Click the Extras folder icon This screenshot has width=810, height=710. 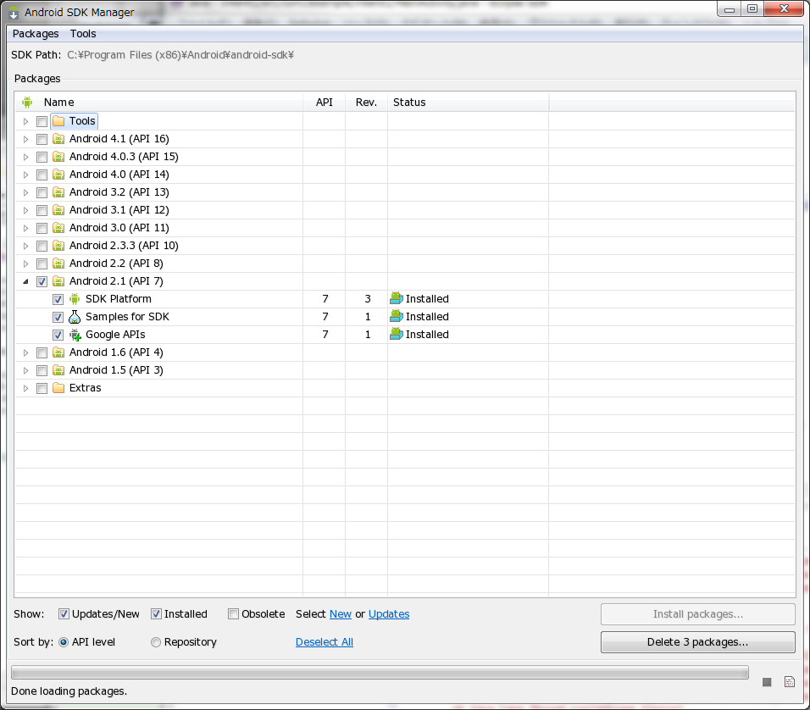click(x=58, y=388)
